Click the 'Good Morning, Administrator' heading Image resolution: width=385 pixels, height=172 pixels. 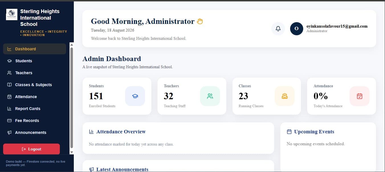[x=142, y=21]
